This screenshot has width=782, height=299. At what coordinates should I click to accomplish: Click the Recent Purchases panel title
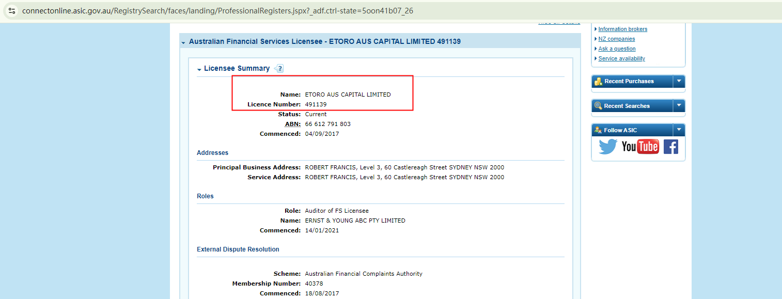click(629, 81)
